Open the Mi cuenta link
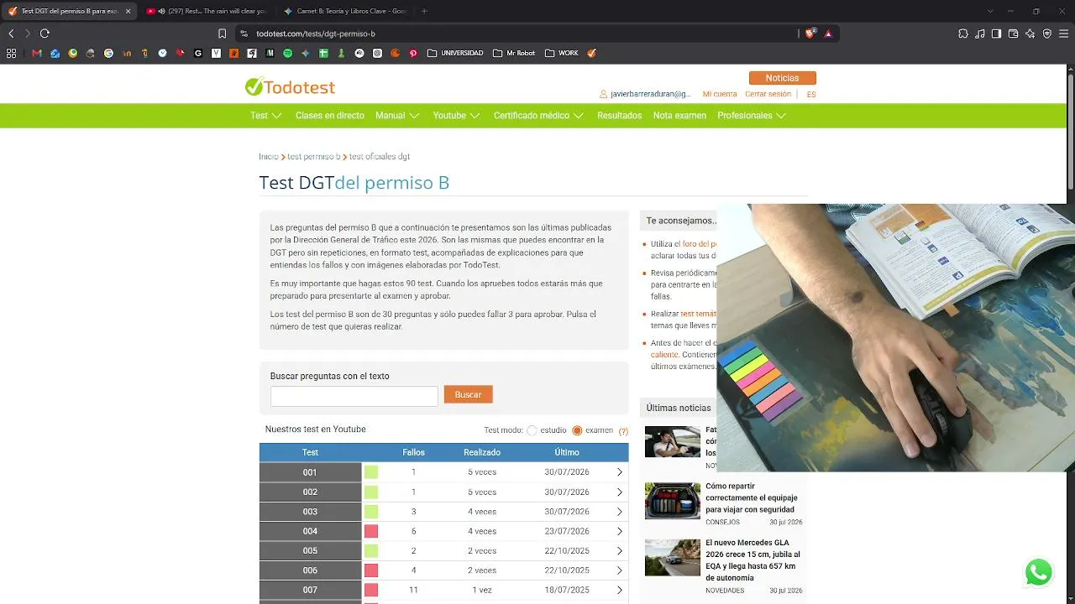 click(x=720, y=95)
